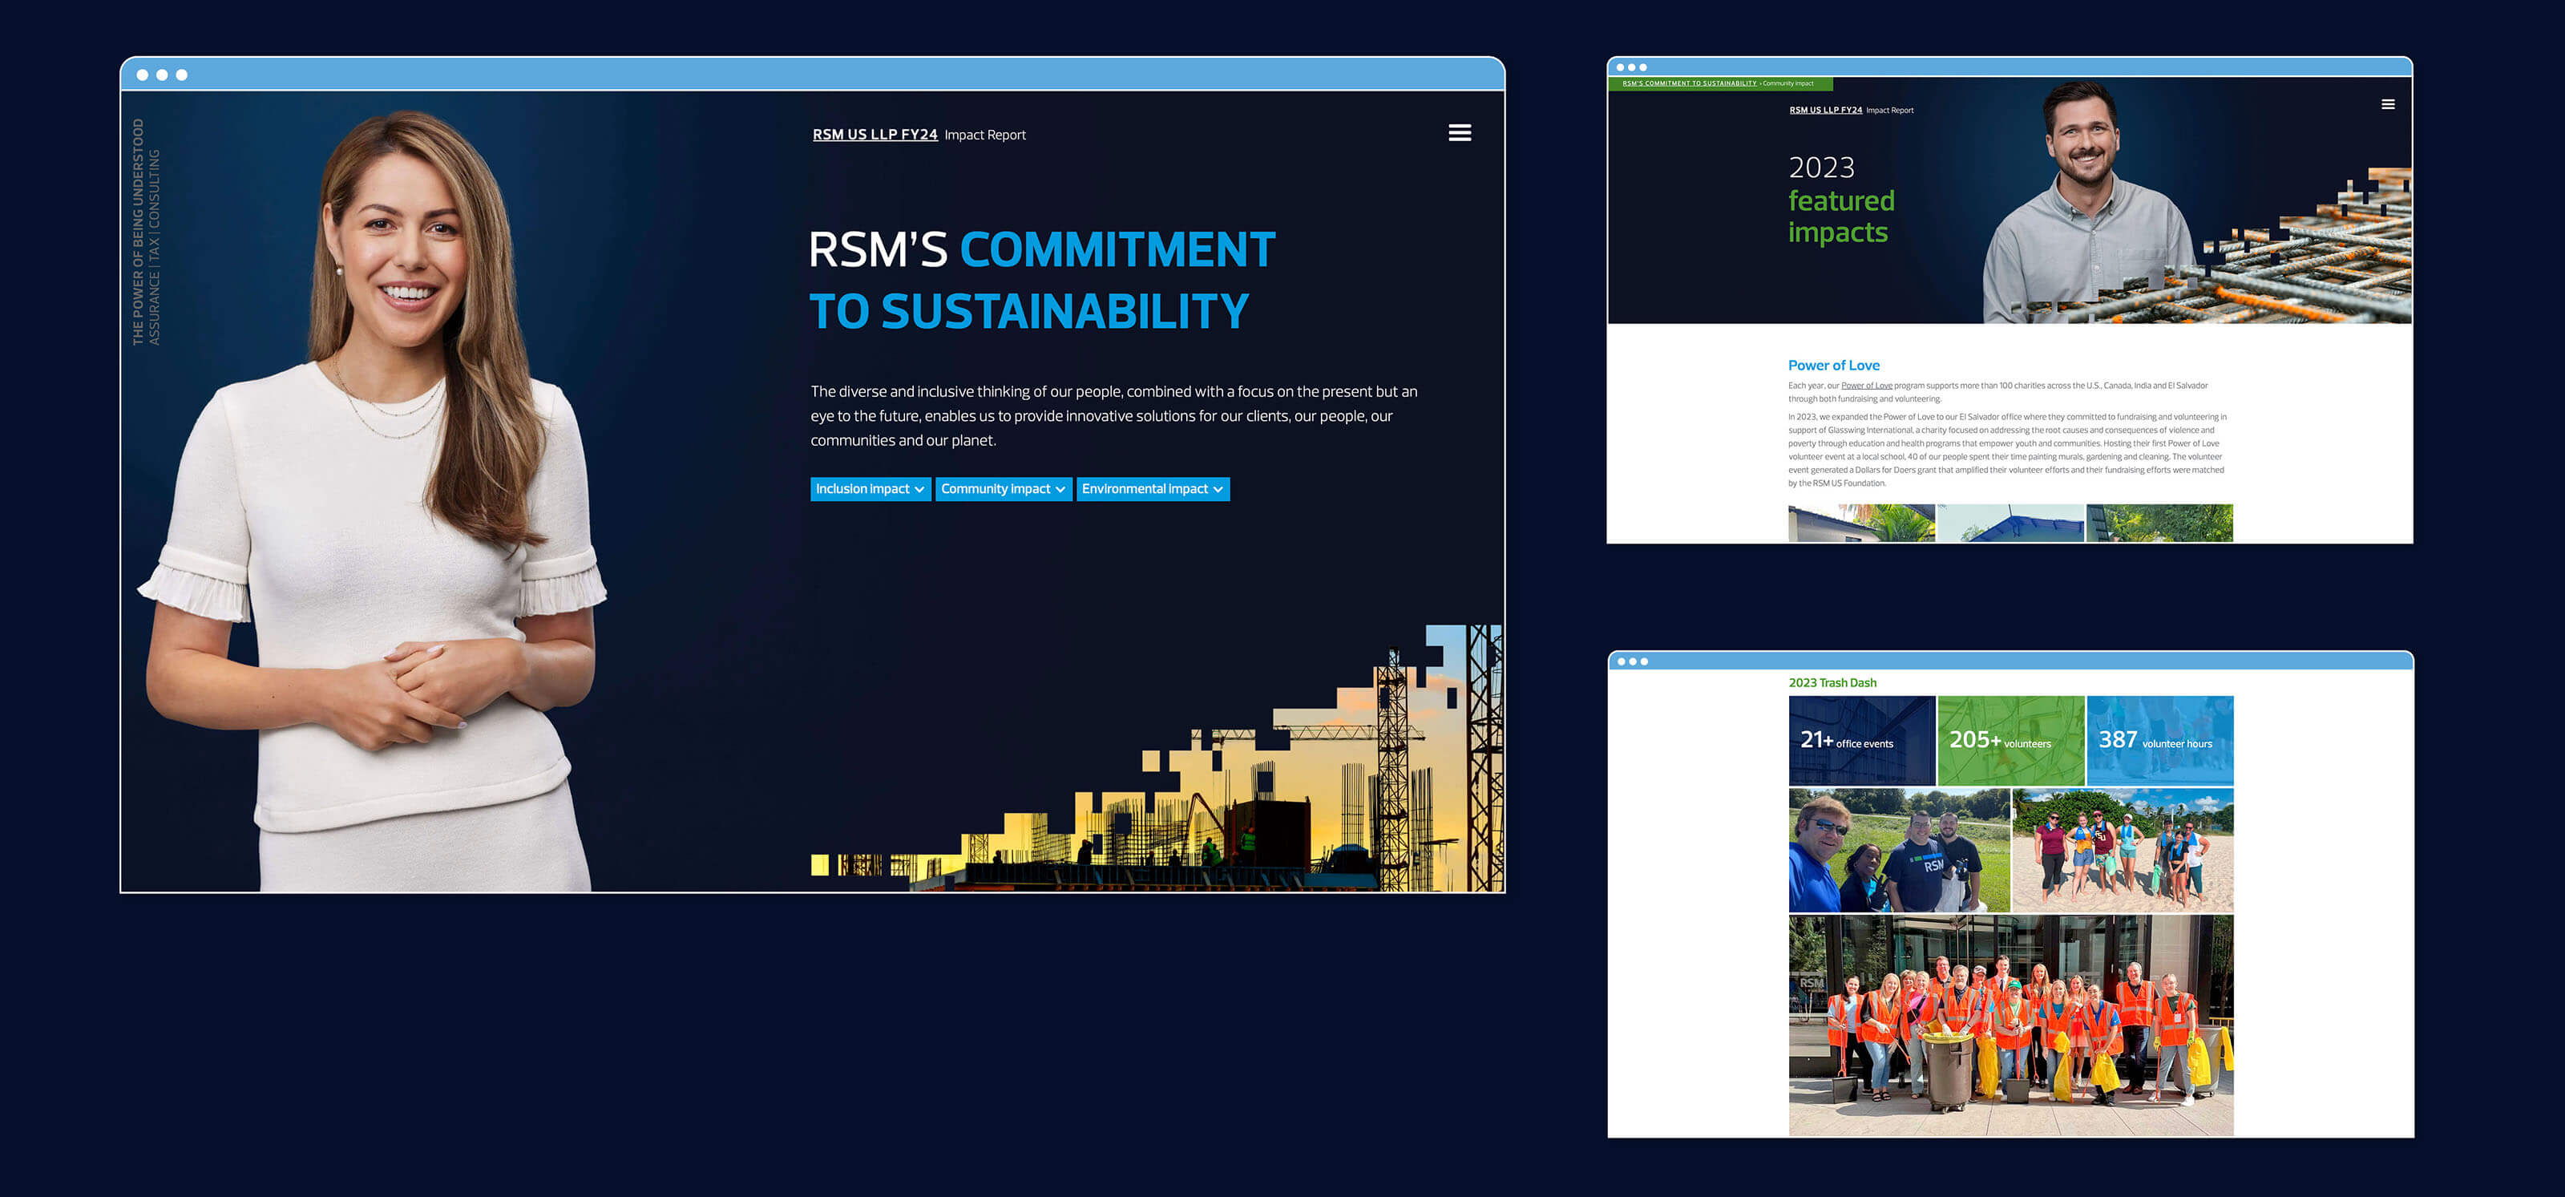
Task: Open hamburger menu in main sustainability window
Action: tap(1459, 132)
